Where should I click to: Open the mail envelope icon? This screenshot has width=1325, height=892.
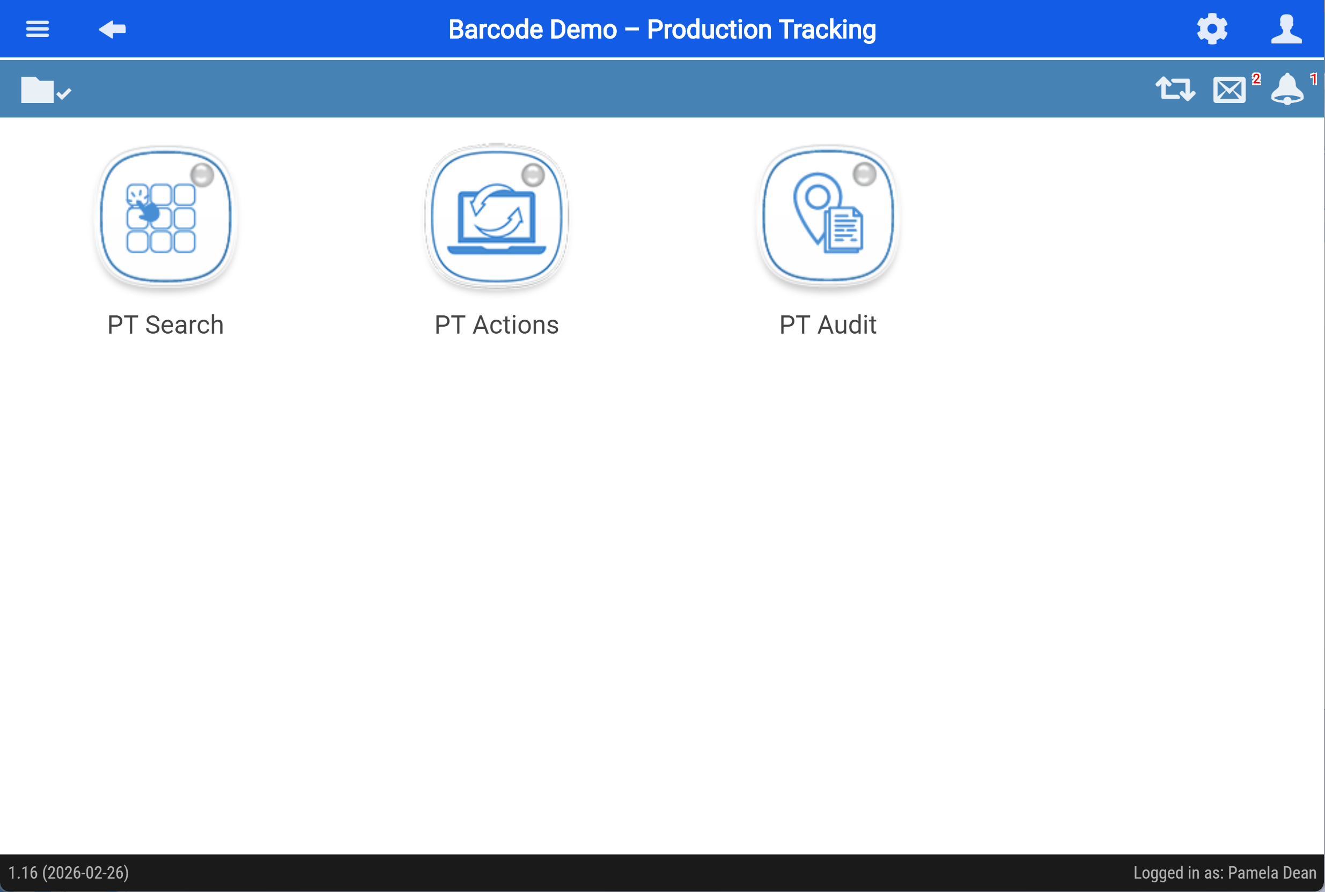[1229, 90]
